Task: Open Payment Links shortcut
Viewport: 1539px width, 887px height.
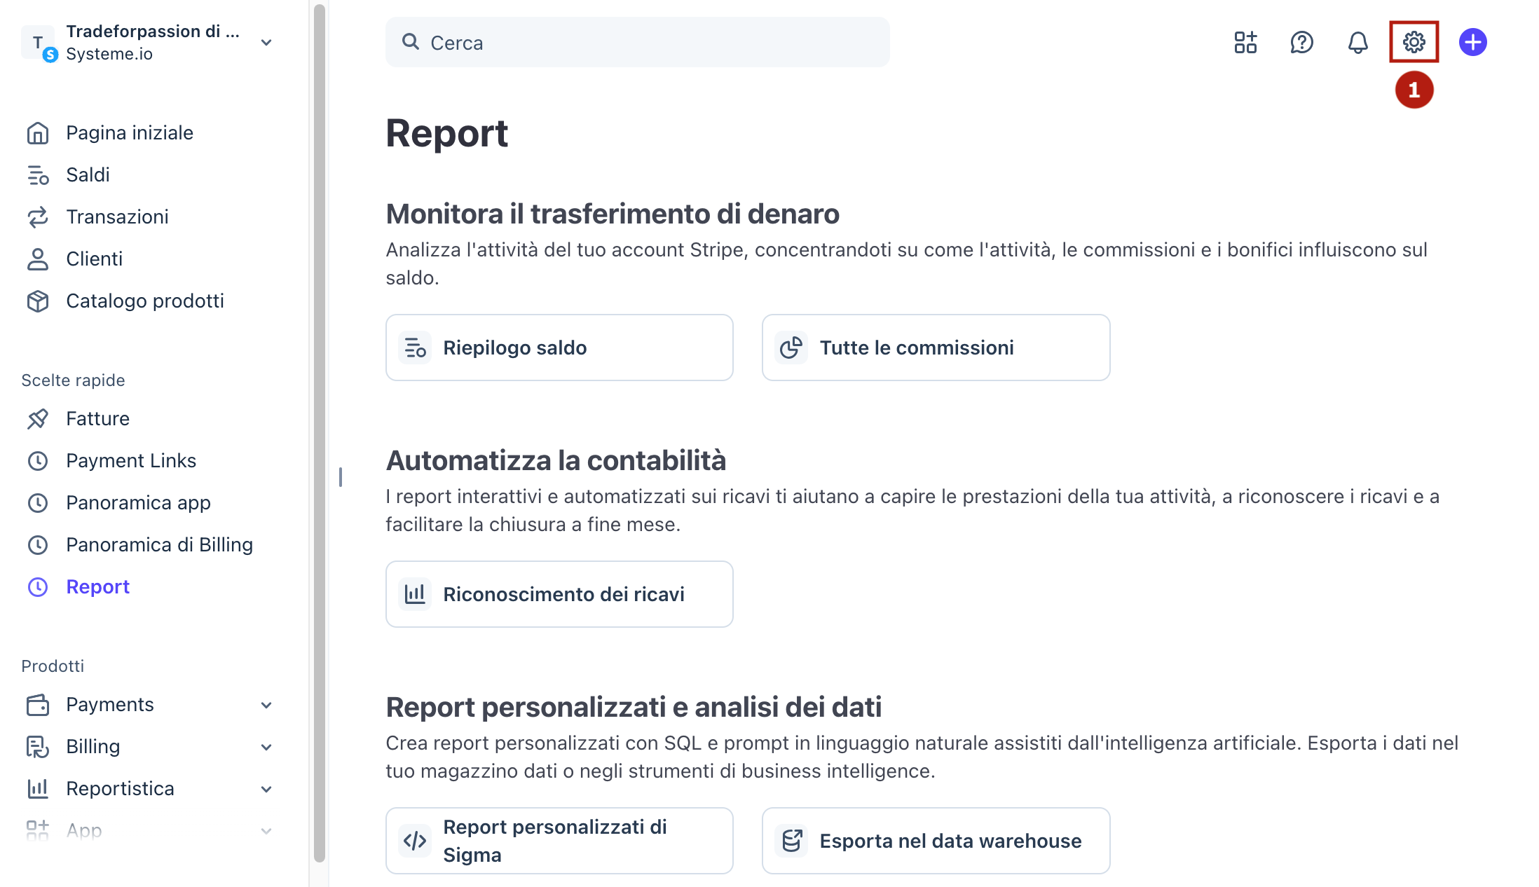Action: click(131, 461)
